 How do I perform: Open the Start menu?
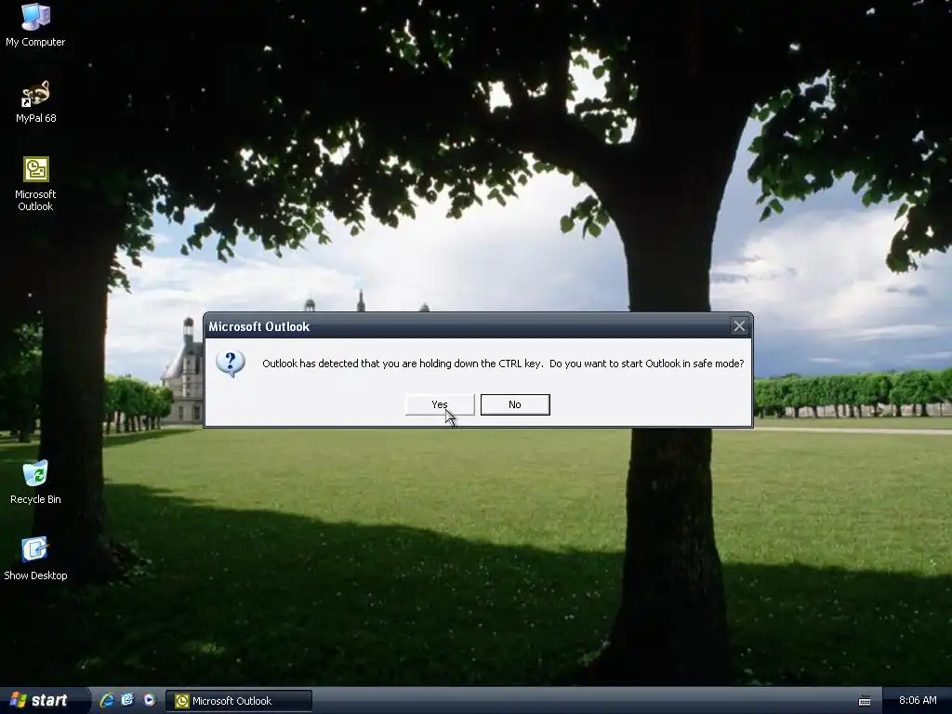coord(44,700)
